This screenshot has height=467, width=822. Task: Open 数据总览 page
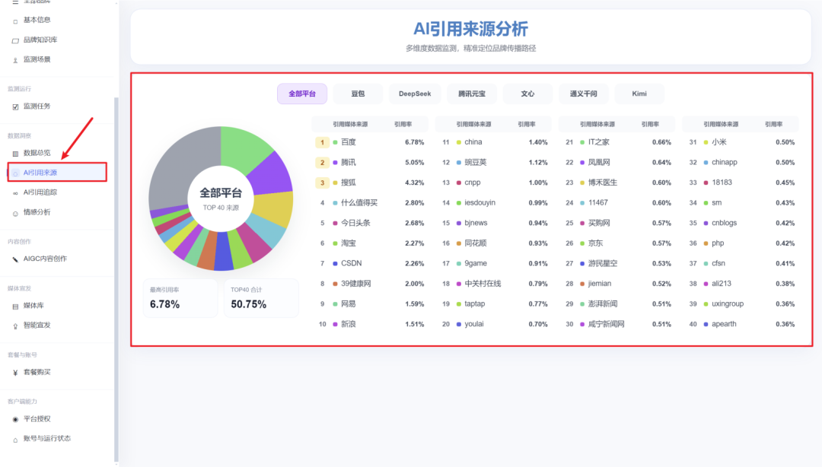pyautogui.click(x=37, y=153)
